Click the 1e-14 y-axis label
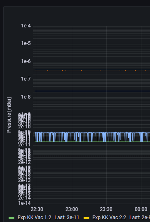This screenshot has height=222, width=150. [25, 203]
